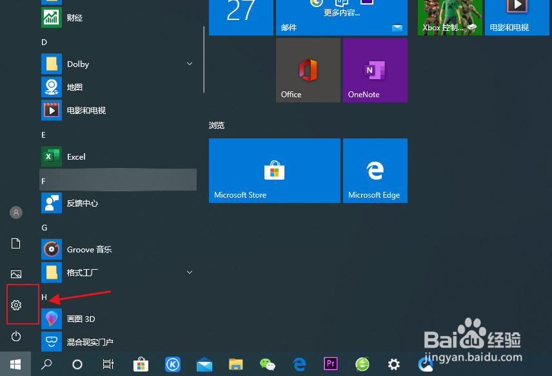
Task: Open the OneNote tile
Action: pyautogui.click(x=375, y=70)
